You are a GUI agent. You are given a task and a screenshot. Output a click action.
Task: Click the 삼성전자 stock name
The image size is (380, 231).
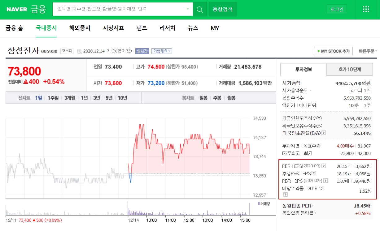point(23,50)
